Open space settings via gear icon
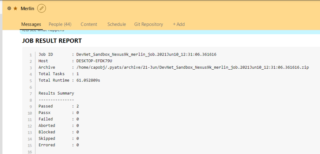Image resolution: width=320 pixels, height=154 pixels. coord(9,8)
